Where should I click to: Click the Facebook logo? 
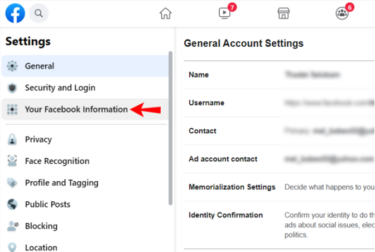15,13
